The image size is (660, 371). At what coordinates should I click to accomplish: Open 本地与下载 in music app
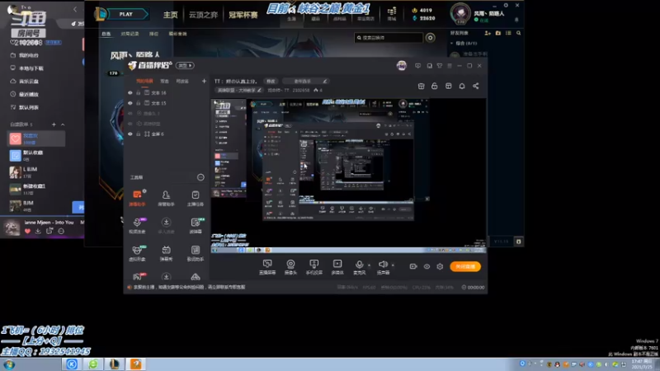coord(26,68)
